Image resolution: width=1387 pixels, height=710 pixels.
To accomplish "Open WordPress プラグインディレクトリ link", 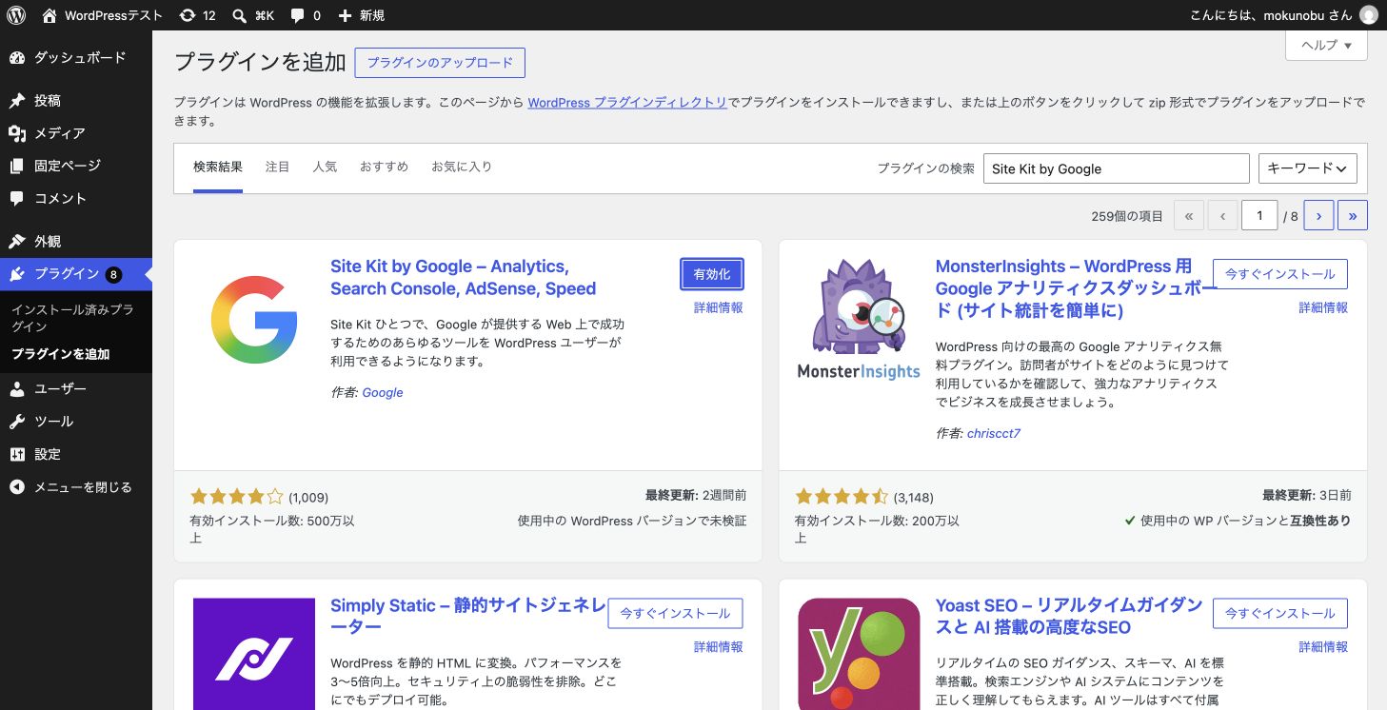I will point(627,102).
